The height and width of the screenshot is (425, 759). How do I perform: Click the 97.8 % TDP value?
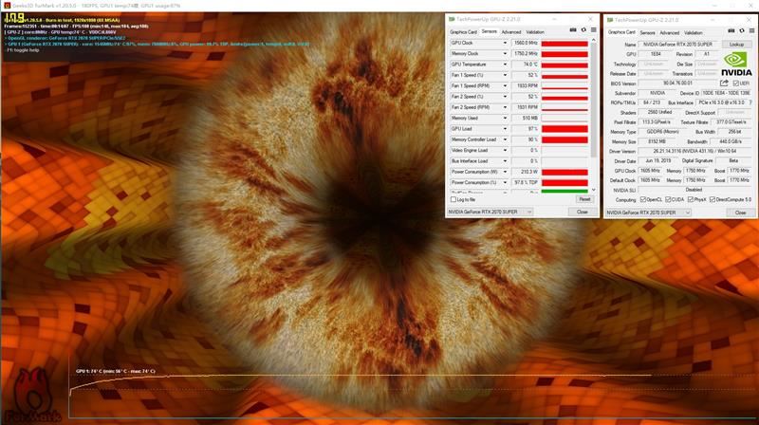[526, 182]
